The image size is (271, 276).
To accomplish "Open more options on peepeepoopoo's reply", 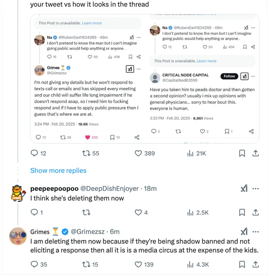I will pyautogui.click(x=255, y=189).
